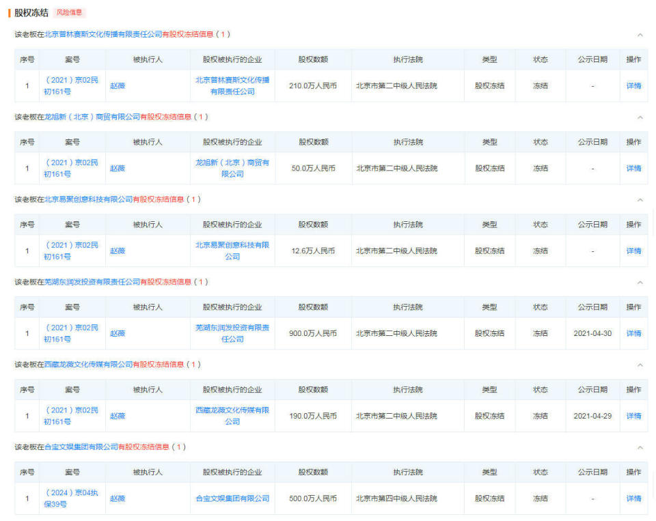Open 北京易聚创意科技有限公司 in the table cell

(232, 251)
